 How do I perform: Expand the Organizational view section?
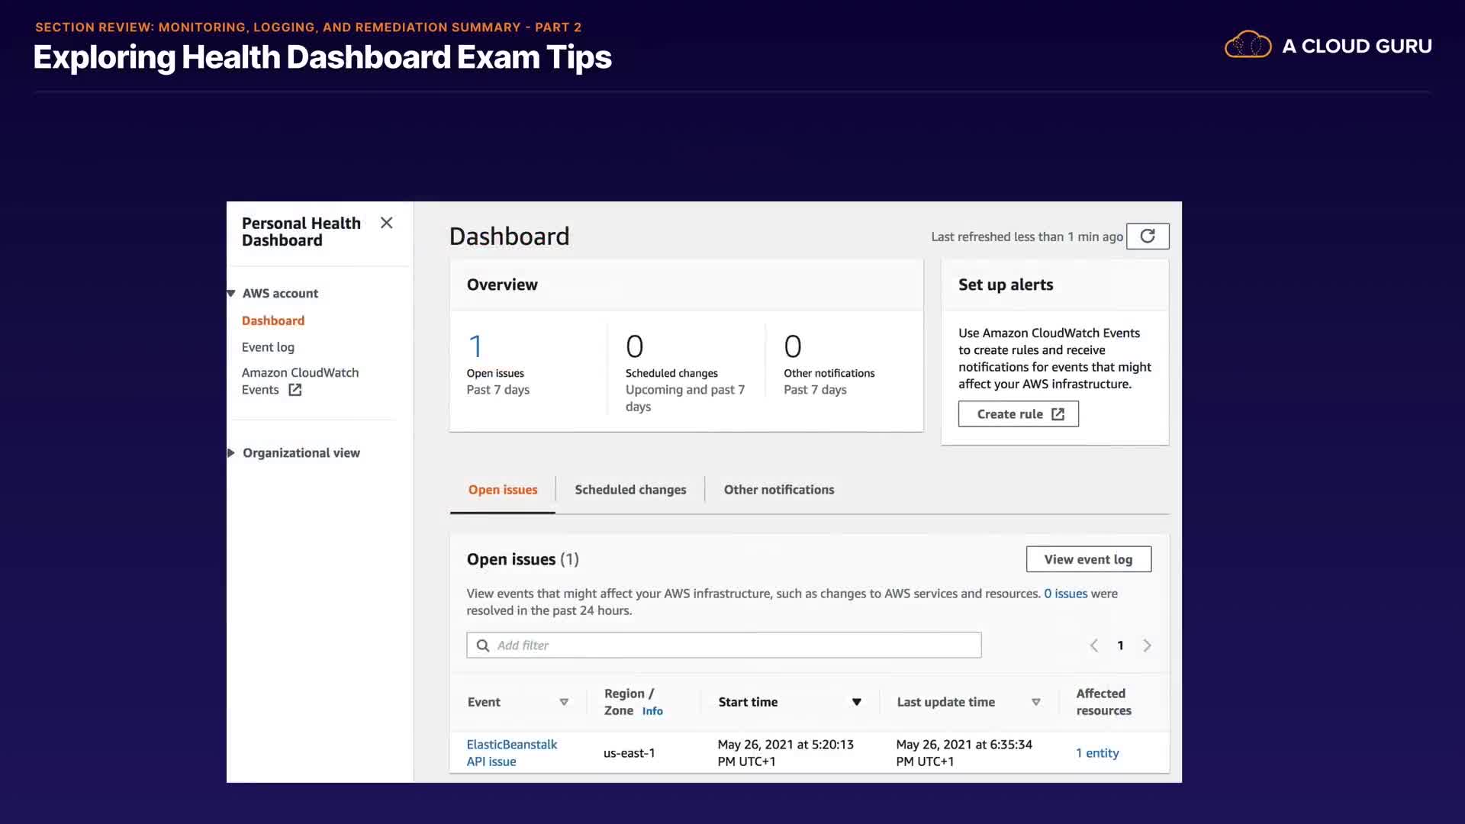pos(231,453)
